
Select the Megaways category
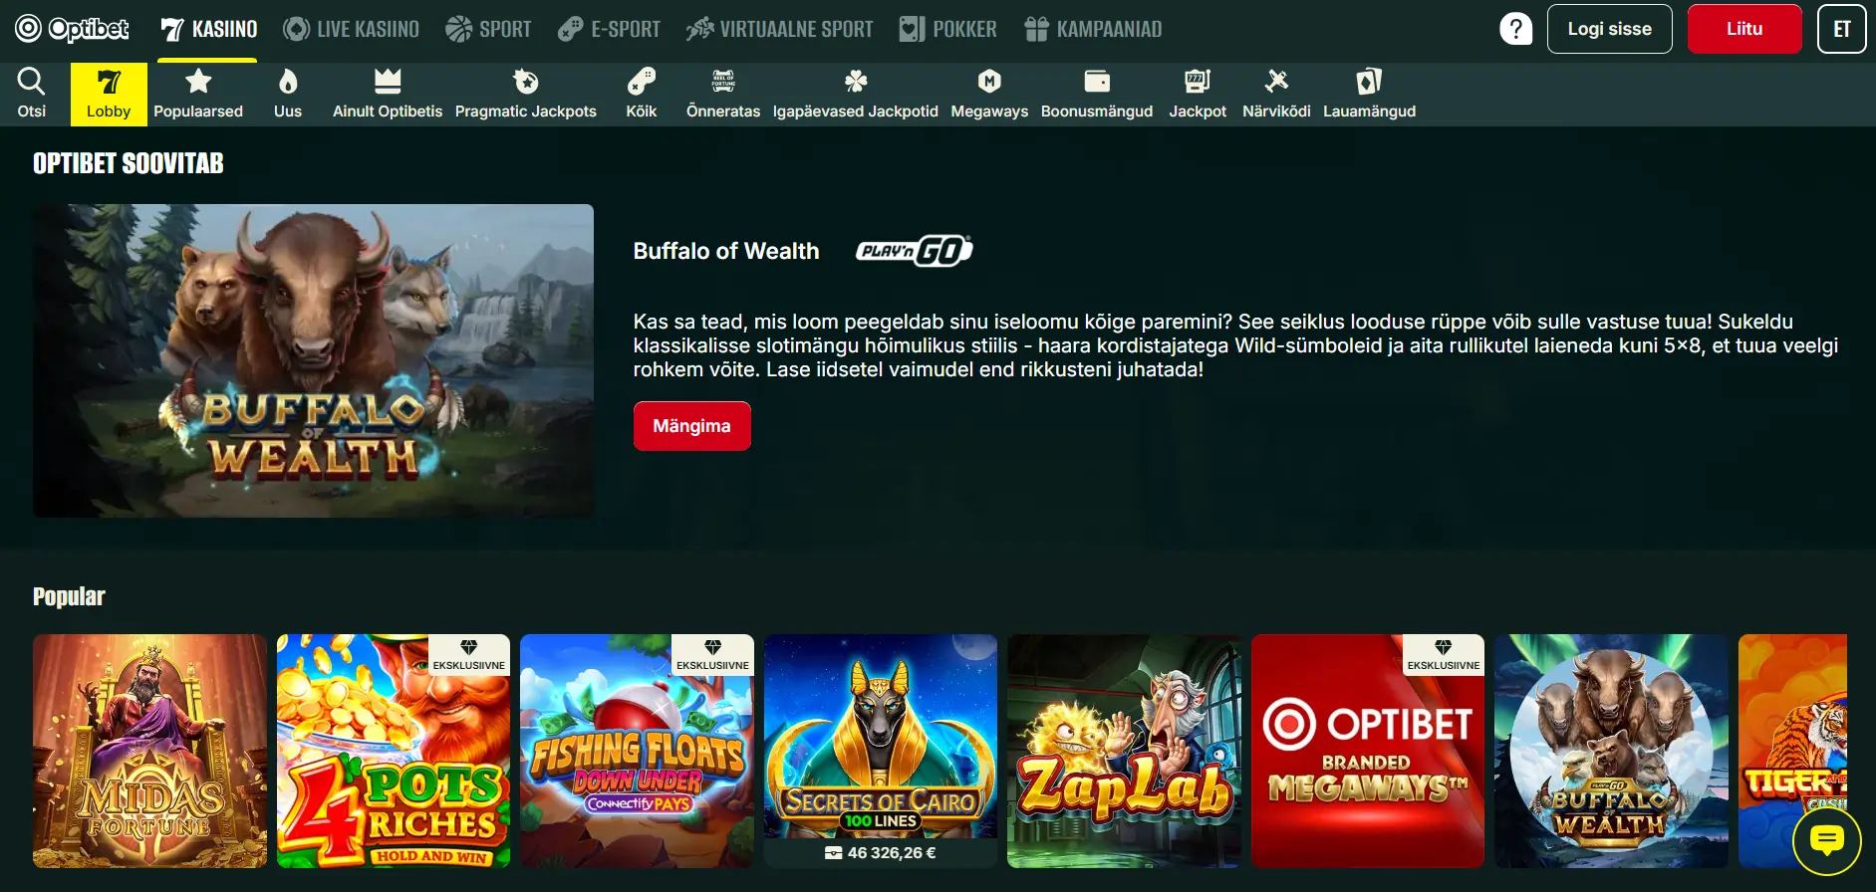pyautogui.click(x=989, y=94)
